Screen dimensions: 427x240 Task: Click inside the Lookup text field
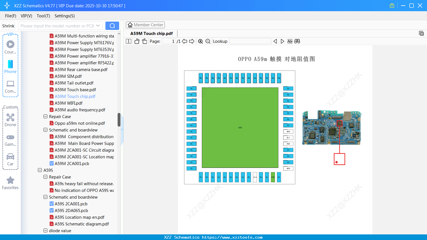tap(250, 41)
